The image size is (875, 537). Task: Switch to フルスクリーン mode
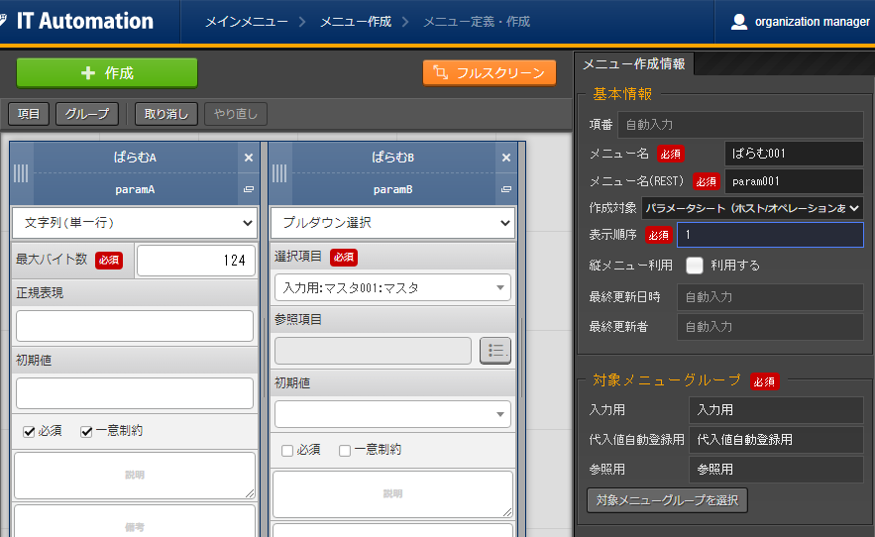[x=490, y=73]
